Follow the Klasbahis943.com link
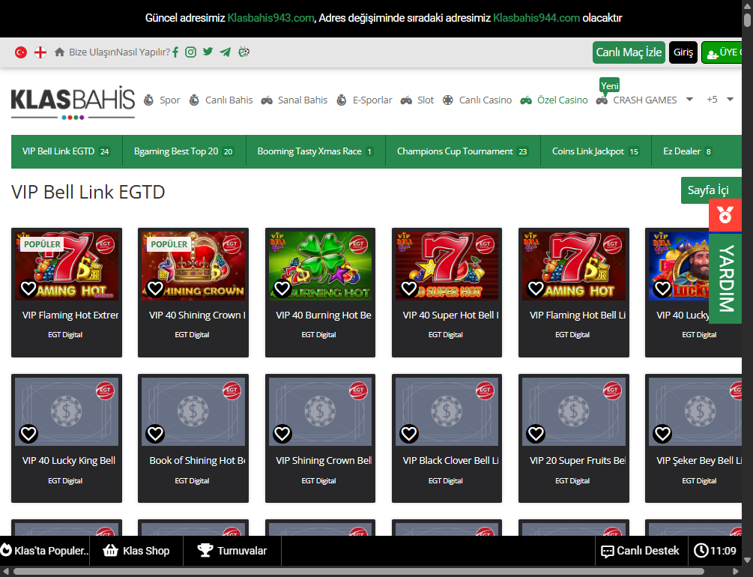Image resolution: width=753 pixels, height=577 pixels. (x=270, y=18)
